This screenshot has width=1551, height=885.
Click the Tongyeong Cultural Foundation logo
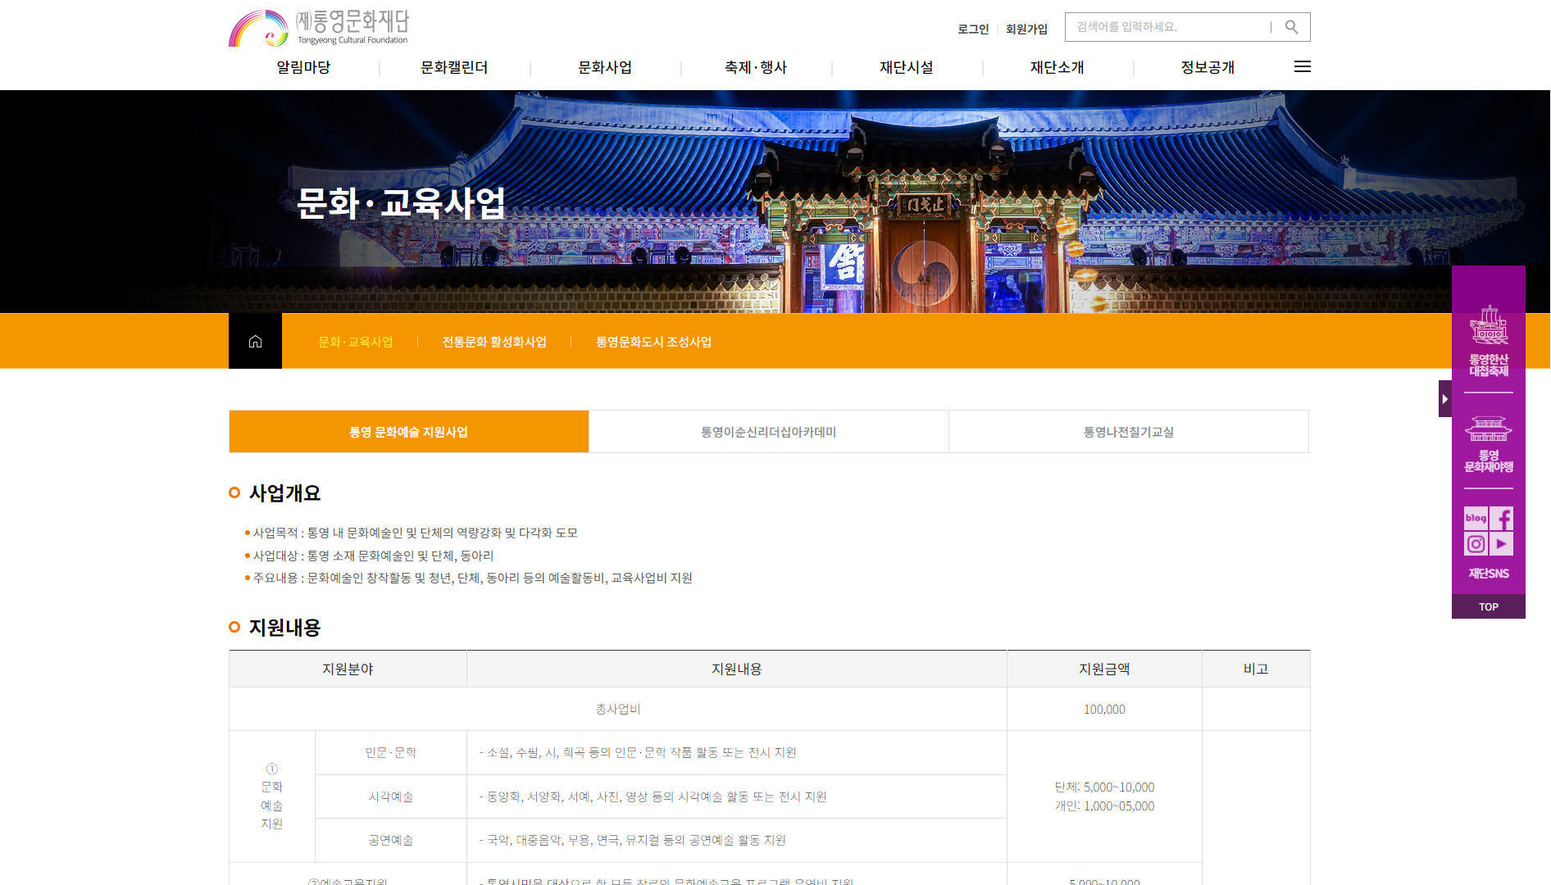[319, 29]
